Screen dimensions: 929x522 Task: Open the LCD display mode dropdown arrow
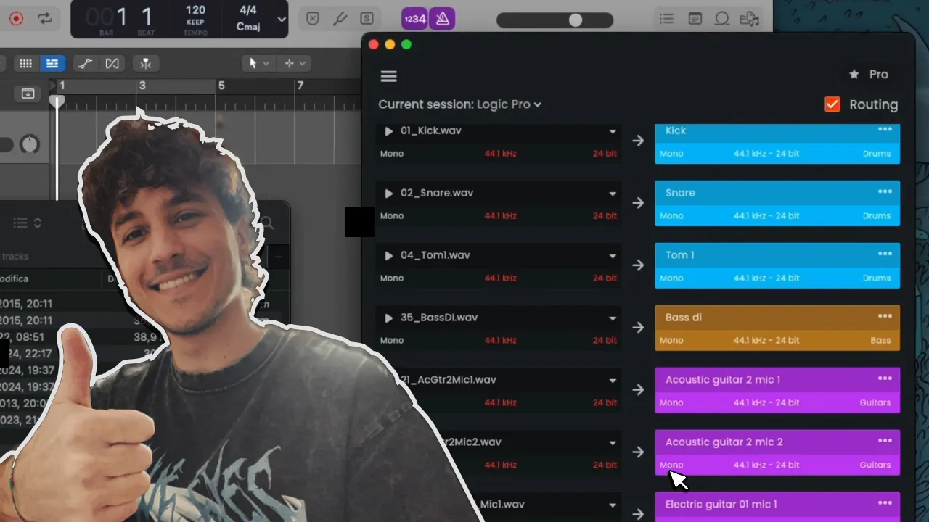click(x=282, y=20)
